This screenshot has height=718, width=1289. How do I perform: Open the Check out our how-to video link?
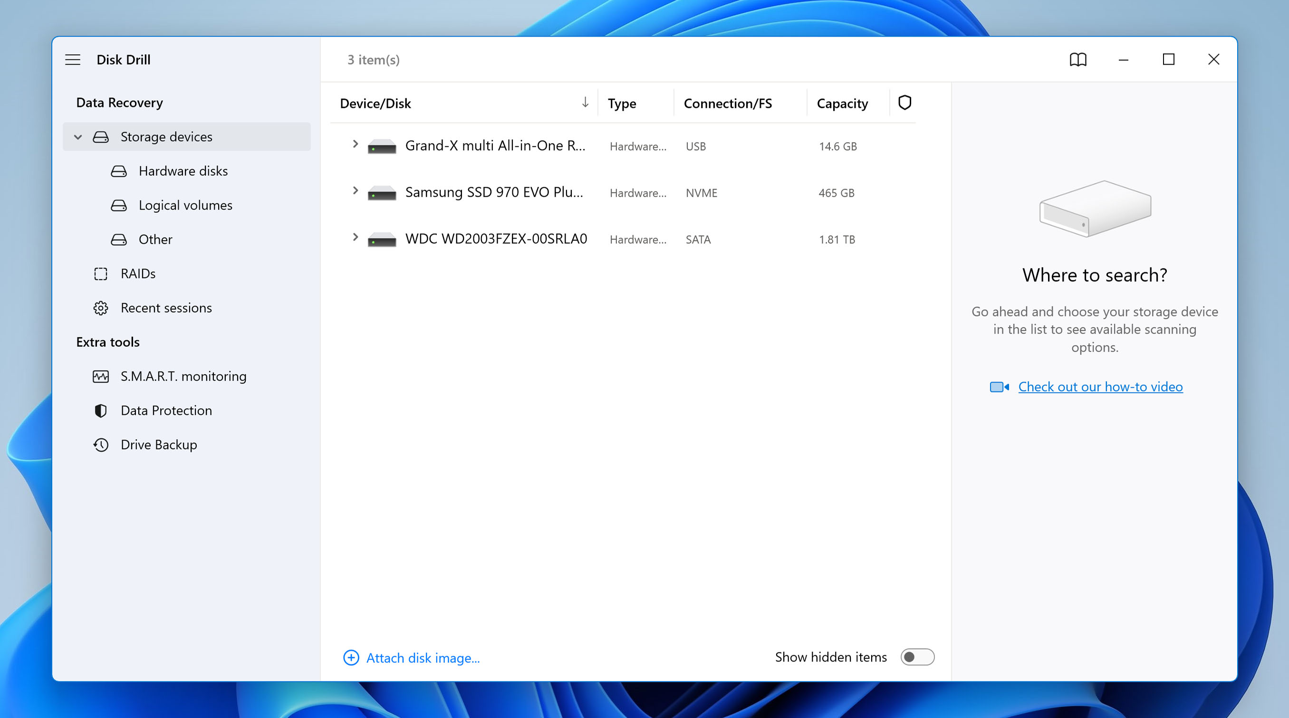pos(1099,386)
